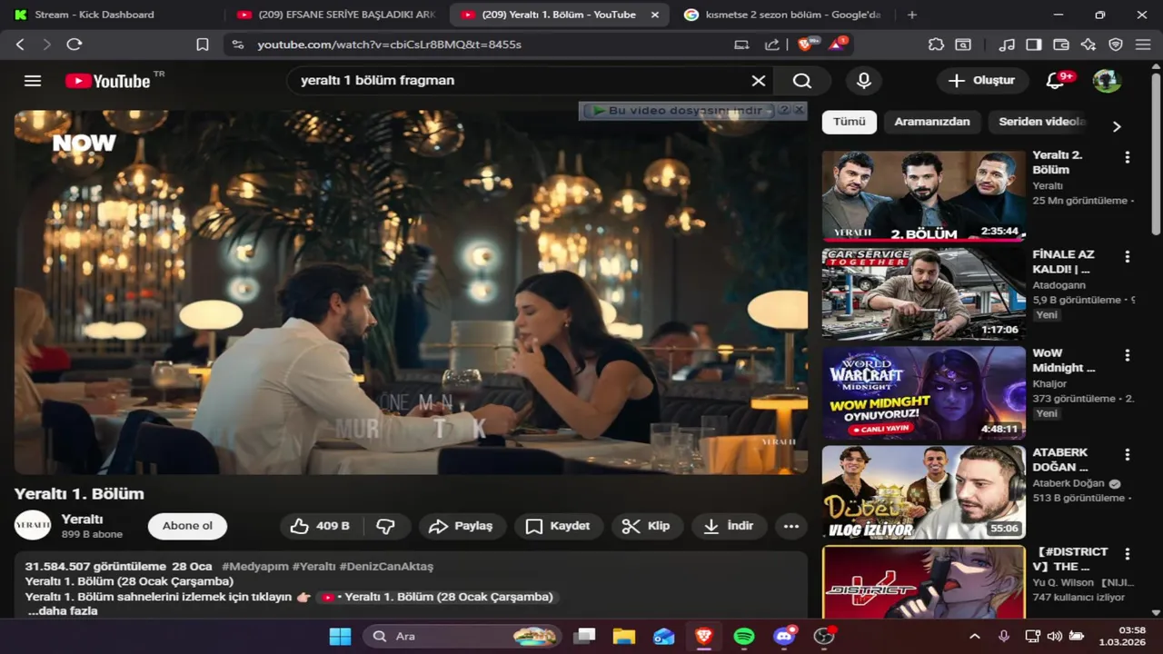This screenshot has width=1163, height=654.
Task: Open browser main menu button
Action: [1143, 45]
